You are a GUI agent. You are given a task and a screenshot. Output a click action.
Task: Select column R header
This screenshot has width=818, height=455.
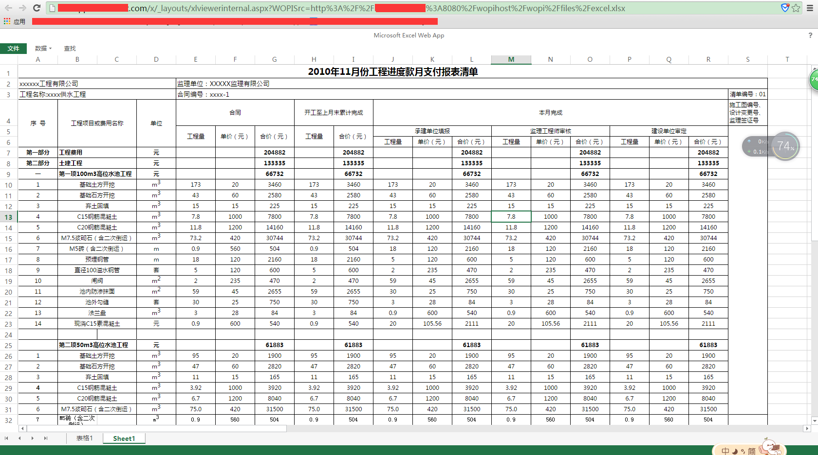click(708, 59)
